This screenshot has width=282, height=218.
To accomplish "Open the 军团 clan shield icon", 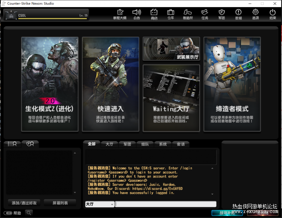I will [222, 14].
